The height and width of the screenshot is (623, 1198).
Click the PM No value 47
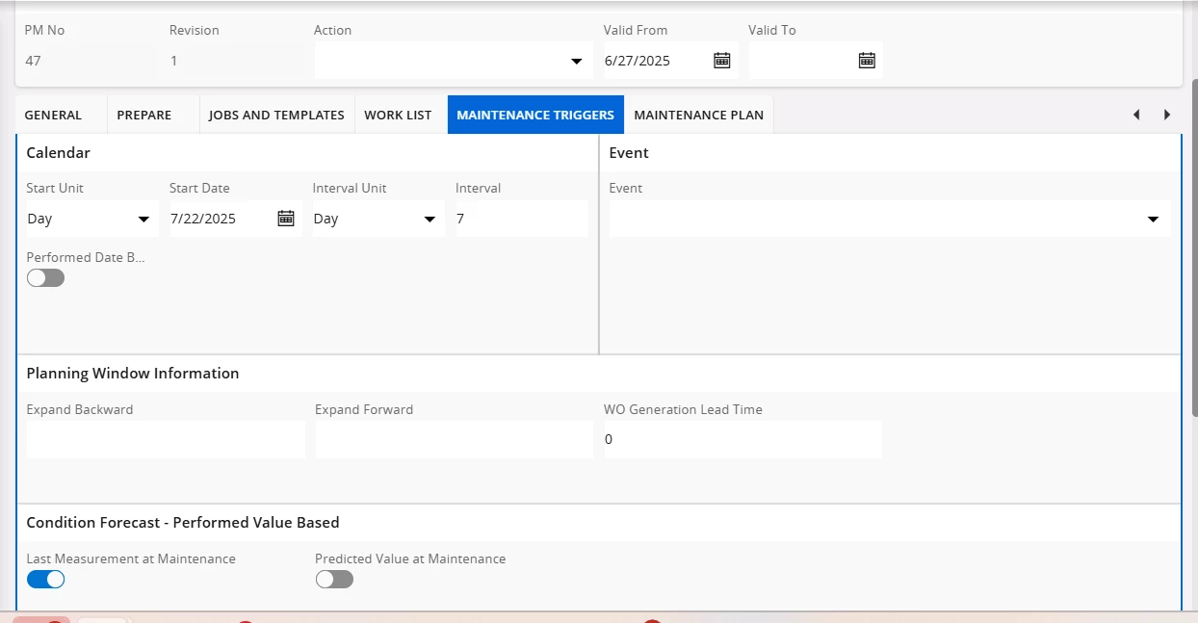(33, 61)
